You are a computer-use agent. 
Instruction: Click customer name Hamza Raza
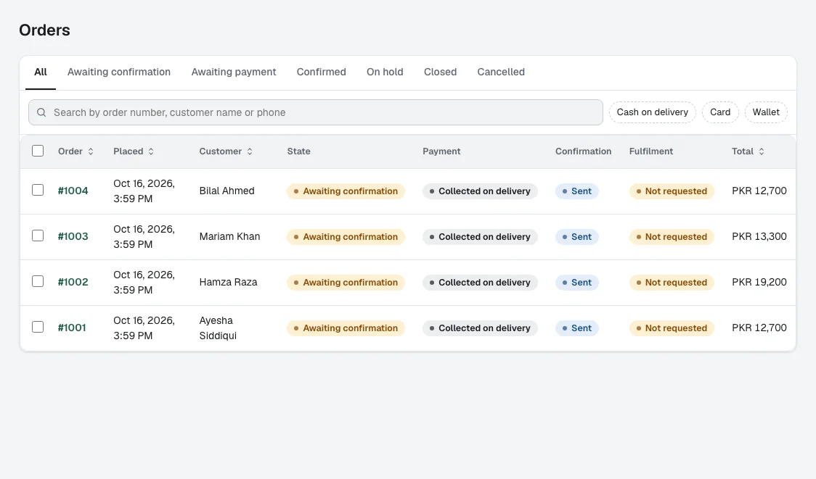[228, 282]
